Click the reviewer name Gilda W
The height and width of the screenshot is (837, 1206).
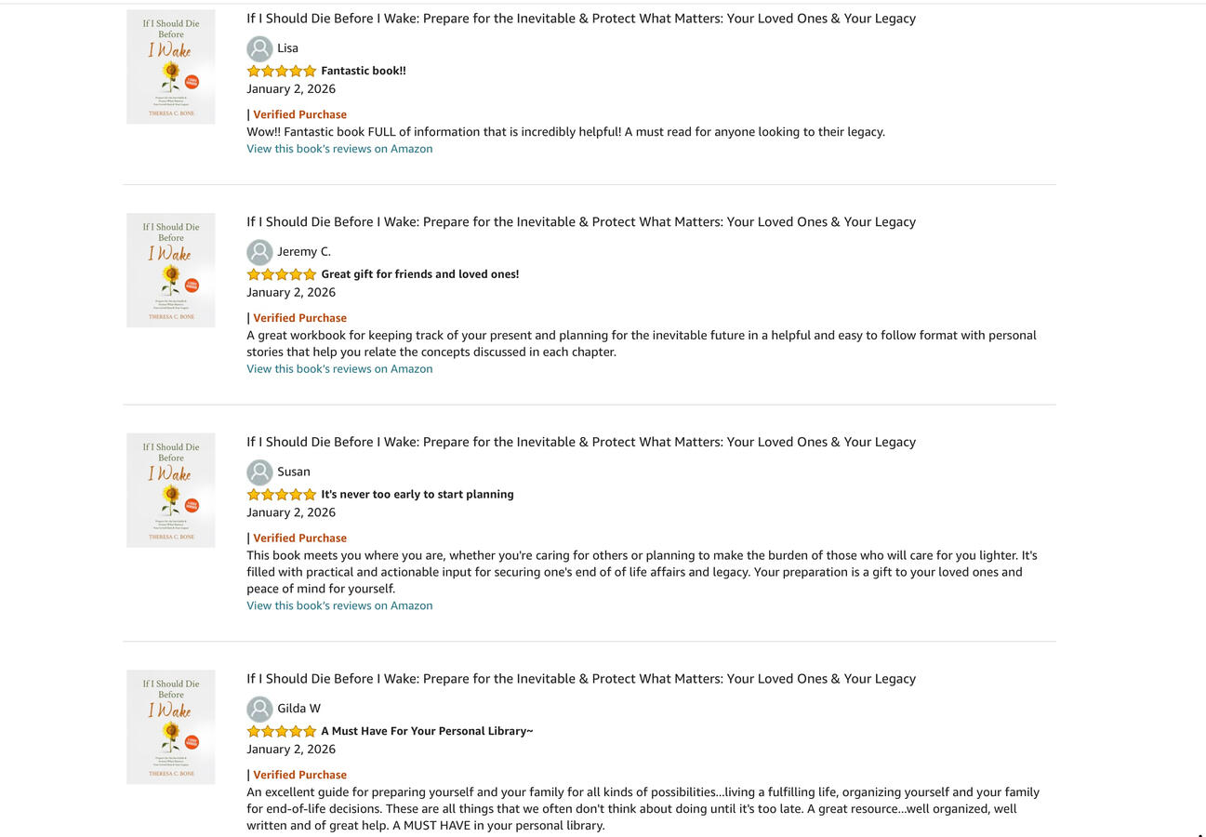pos(298,709)
